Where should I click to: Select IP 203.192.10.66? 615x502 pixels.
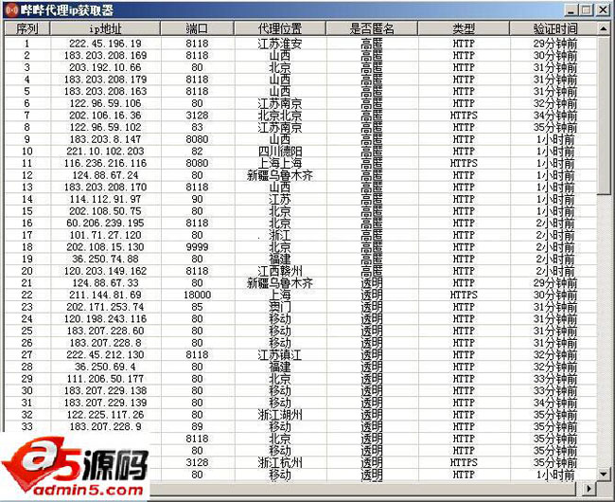(105, 67)
